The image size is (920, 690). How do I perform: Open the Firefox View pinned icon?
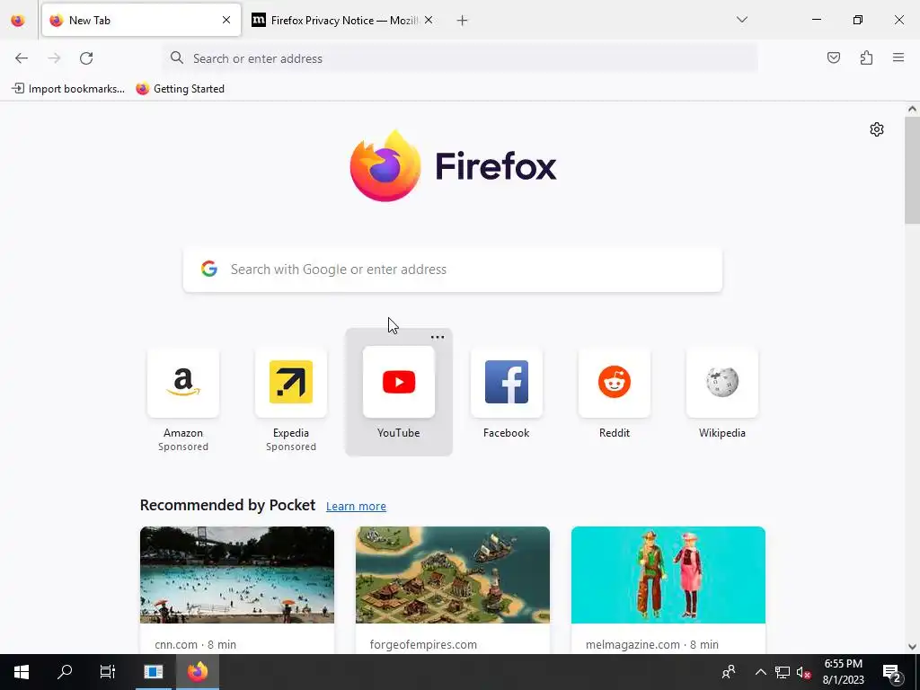[18, 20]
